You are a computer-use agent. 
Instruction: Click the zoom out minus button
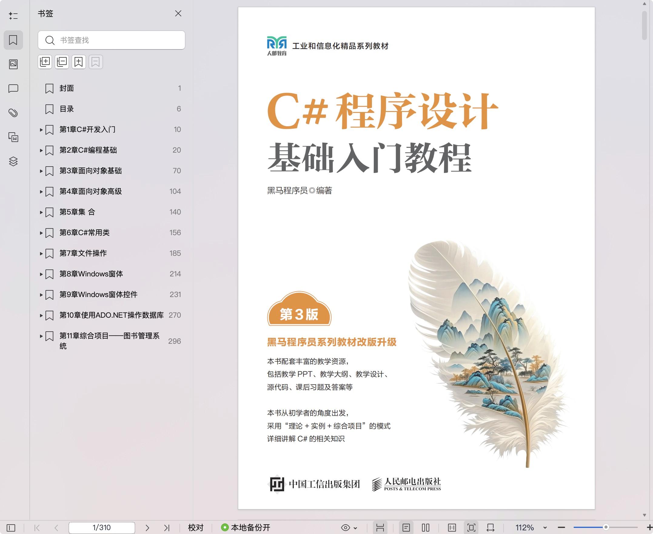[x=561, y=528]
